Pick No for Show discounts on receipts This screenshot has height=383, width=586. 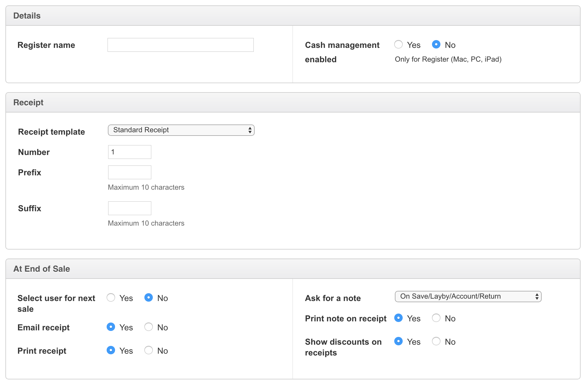point(436,341)
